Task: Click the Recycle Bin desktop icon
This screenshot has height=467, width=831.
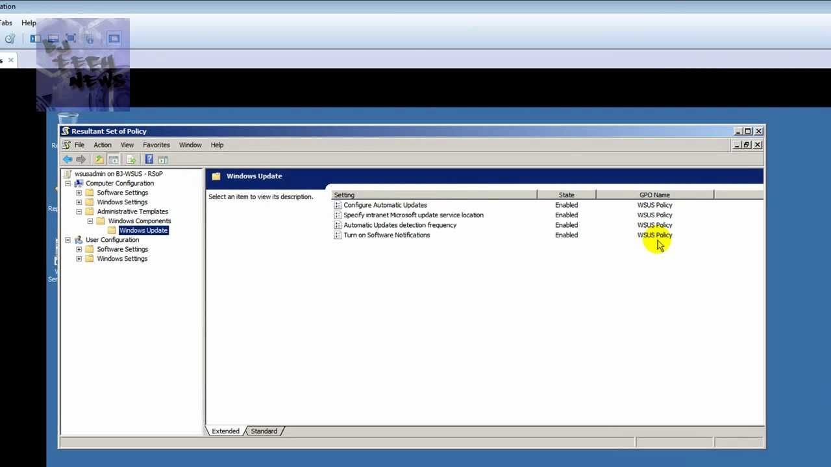Action: click(x=68, y=118)
